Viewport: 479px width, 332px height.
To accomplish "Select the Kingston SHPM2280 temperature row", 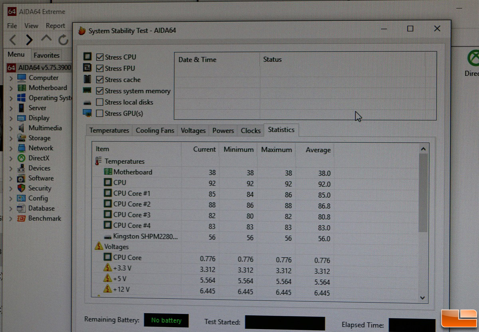I will pyautogui.click(x=212, y=237).
